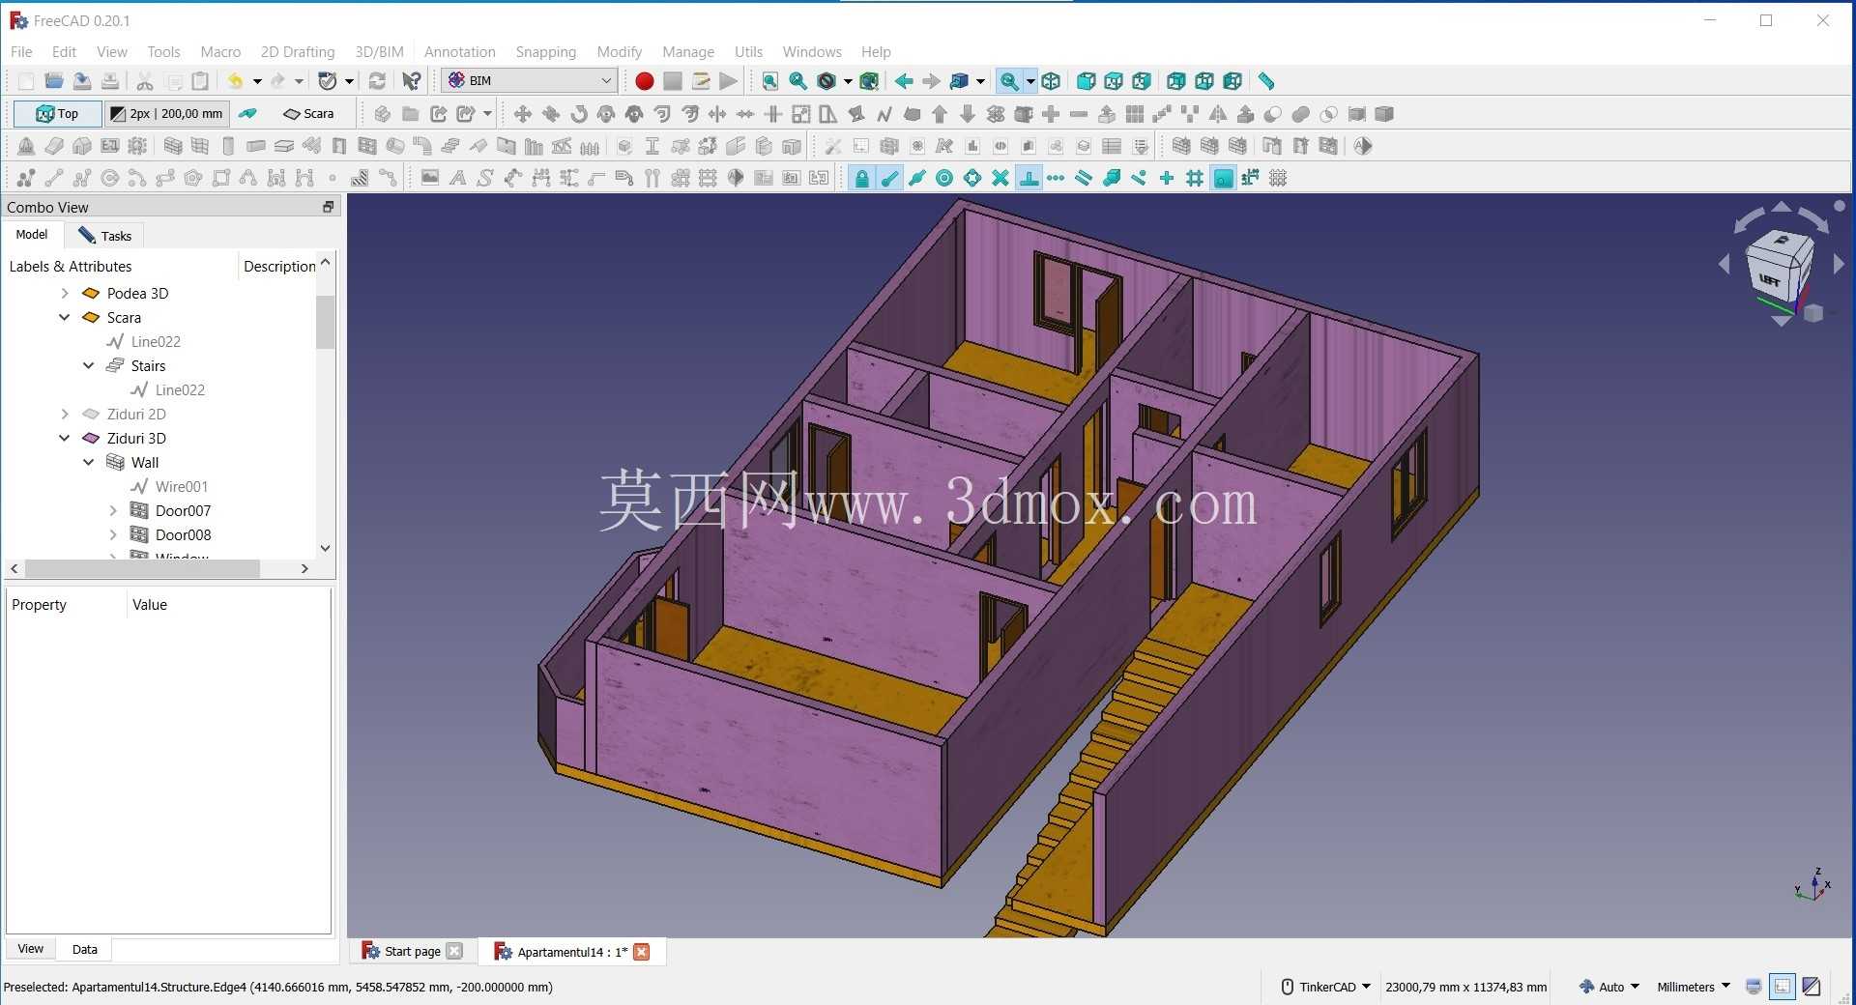Viewport: 1856px width, 1005px height.
Task: Choose the Wall tool brick icon
Action: [172, 146]
